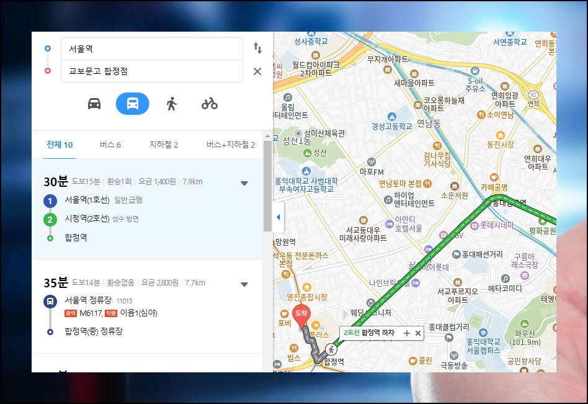
Task: Click 홍익대학교 서울캠퍼스 icon
Action: [483, 333]
